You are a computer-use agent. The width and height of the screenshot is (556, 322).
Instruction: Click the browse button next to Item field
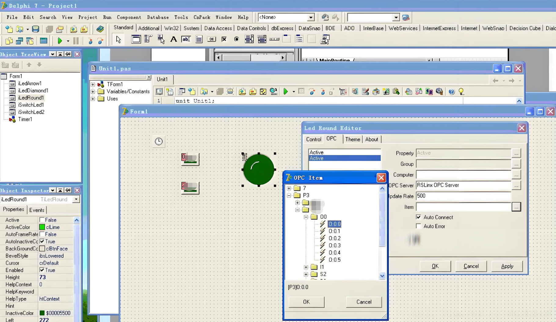click(x=516, y=207)
